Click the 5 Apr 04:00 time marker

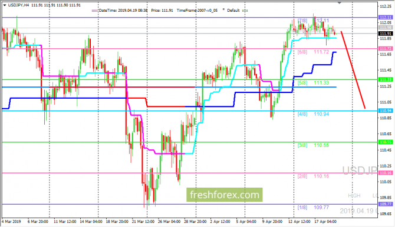(246, 222)
